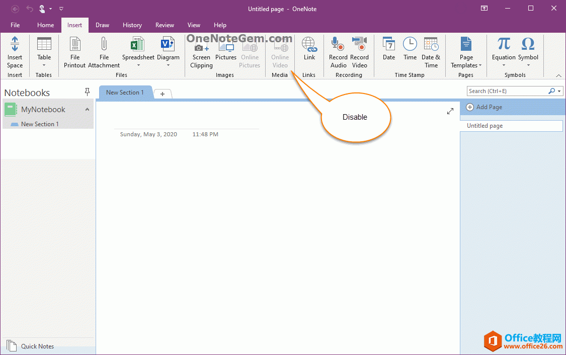Start recording audio

point(337,52)
